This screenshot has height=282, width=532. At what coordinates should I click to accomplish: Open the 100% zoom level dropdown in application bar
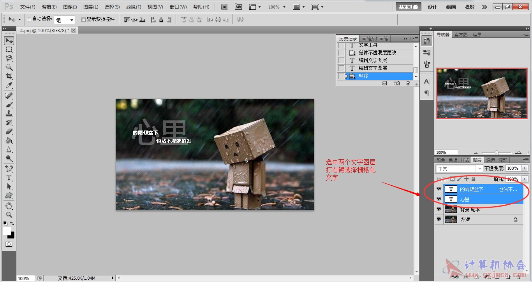(x=284, y=7)
